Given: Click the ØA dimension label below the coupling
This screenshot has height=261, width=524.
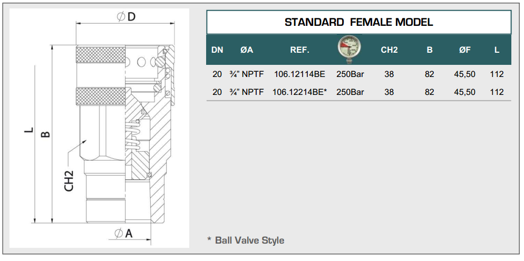Looking at the screenshot, I should [x=123, y=234].
